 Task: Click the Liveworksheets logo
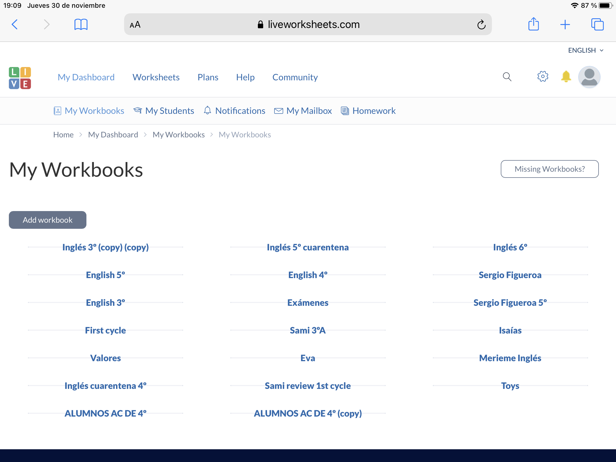coord(20,78)
